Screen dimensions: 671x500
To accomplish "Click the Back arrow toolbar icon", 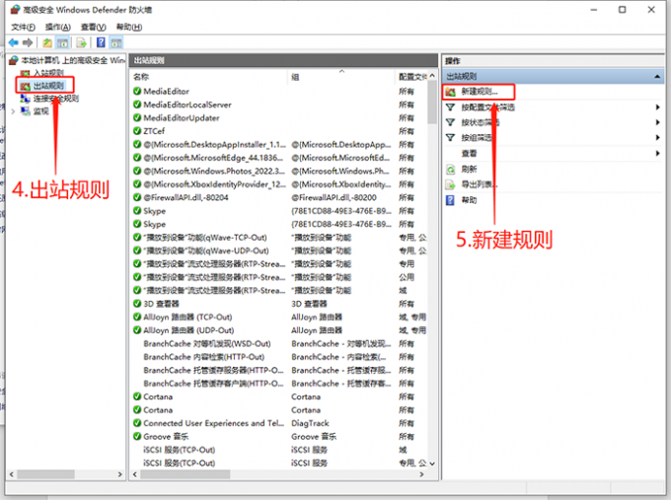I will pos(14,42).
